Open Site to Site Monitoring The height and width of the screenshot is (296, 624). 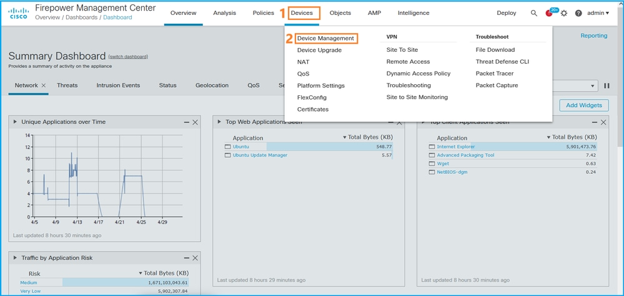pyautogui.click(x=417, y=97)
